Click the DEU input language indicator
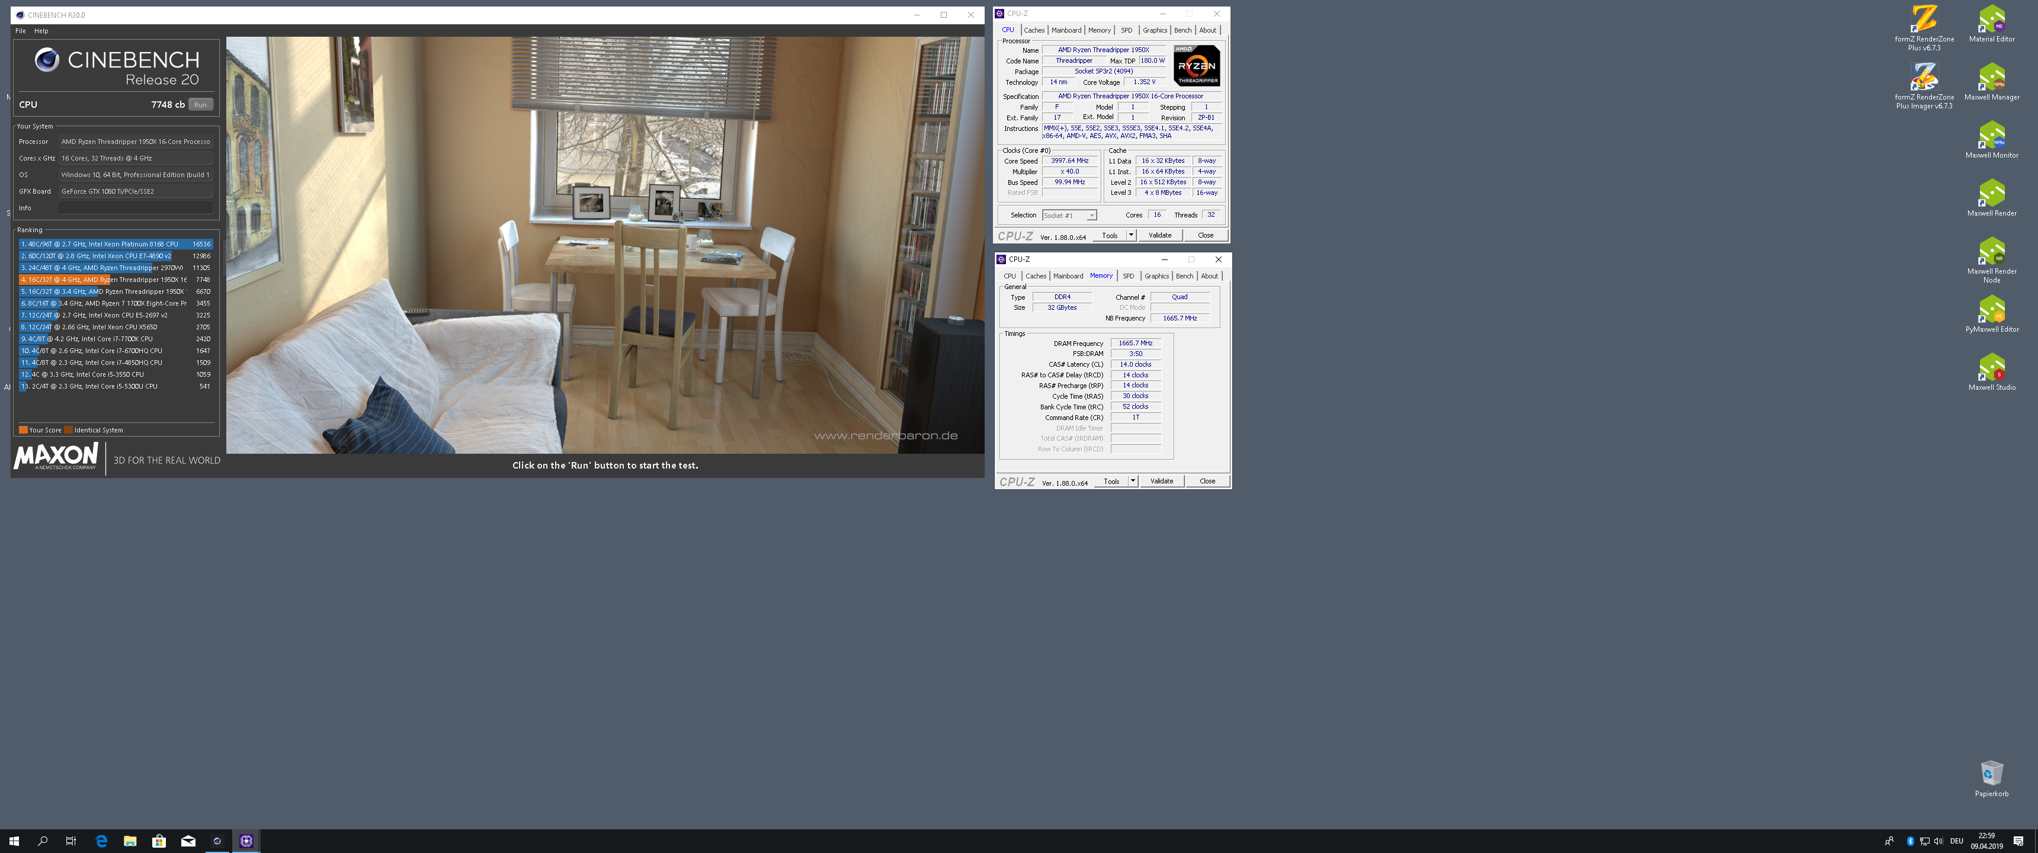 click(1956, 841)
